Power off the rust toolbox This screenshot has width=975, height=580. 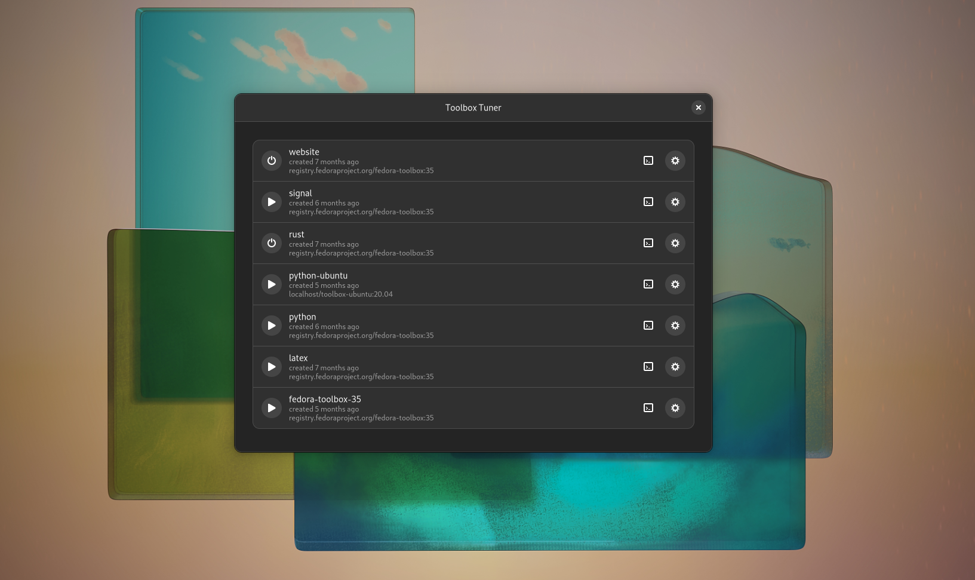[272, 243]
